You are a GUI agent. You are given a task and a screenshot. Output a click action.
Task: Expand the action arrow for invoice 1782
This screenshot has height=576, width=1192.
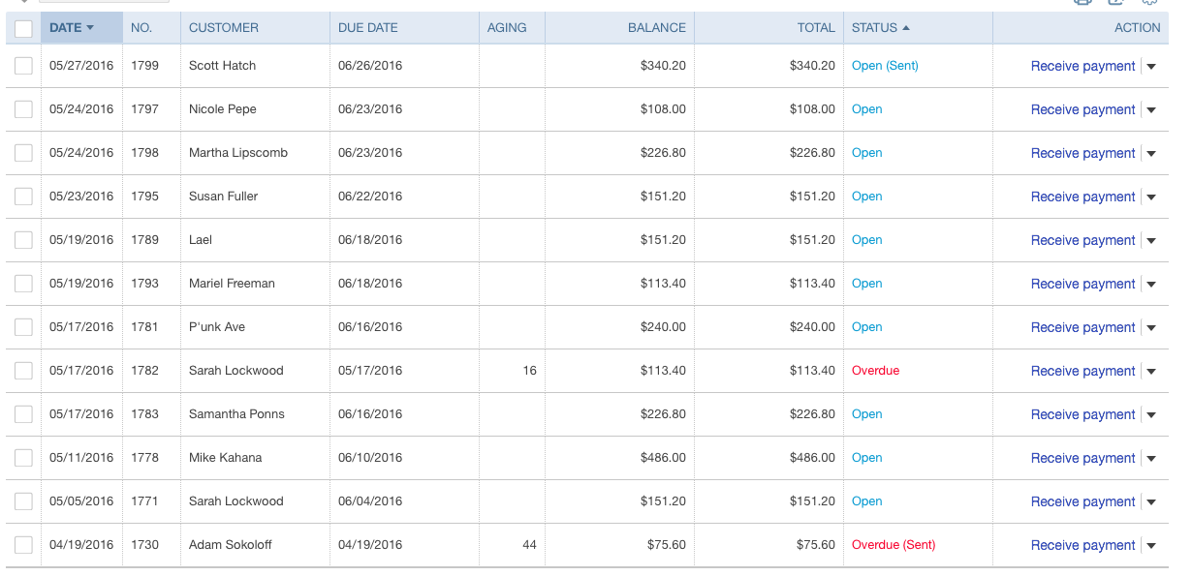click(x=1151, y=372)
